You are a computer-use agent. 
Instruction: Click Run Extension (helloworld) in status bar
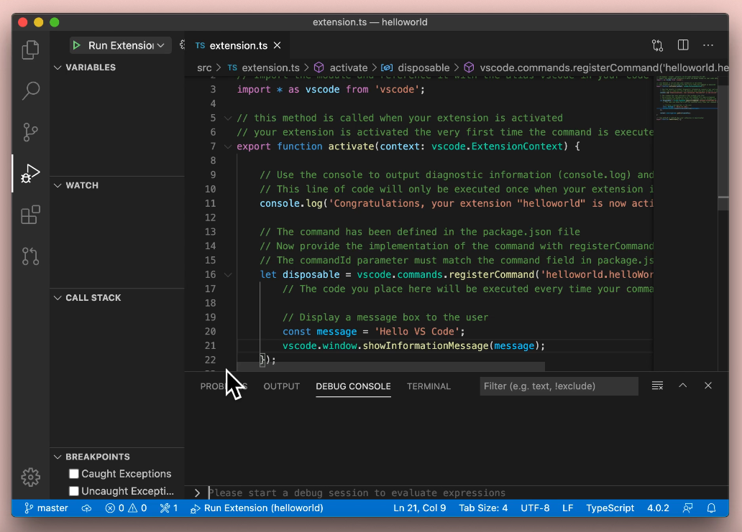pyautogui.click(x=257, y=508)
